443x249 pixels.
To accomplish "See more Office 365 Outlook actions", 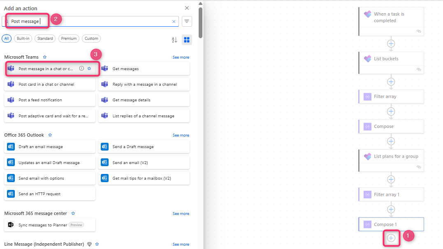I will [x=181, y=135].
